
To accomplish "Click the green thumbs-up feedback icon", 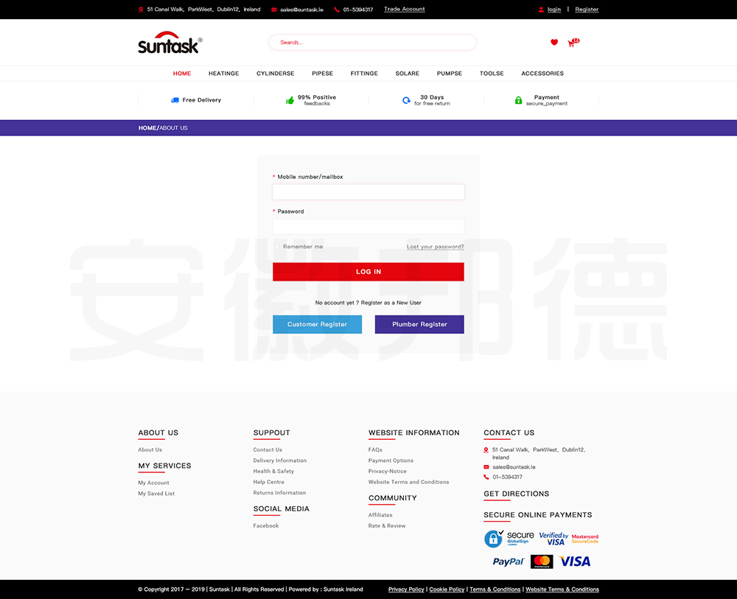I will pos(290,100).
